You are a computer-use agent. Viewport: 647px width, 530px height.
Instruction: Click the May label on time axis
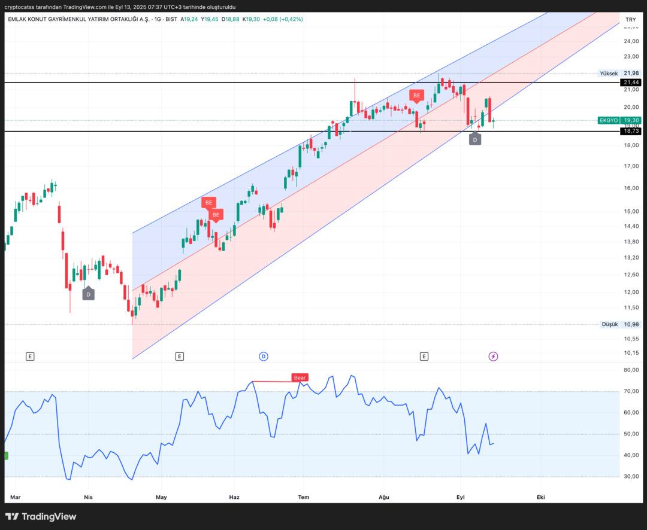pyautogui.click(x=161, y=497)
